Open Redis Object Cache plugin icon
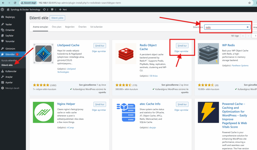Image resolution: width=257 pixels, height=150 pixels. click(126, 54)
